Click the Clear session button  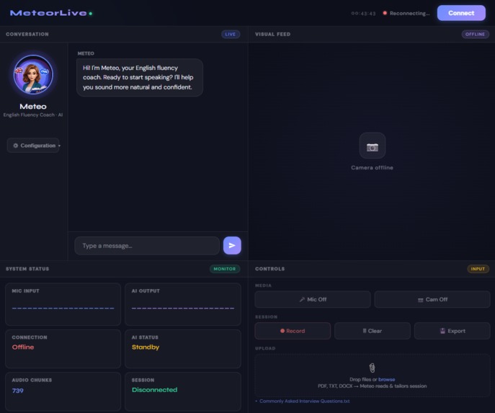pos(373,331)
